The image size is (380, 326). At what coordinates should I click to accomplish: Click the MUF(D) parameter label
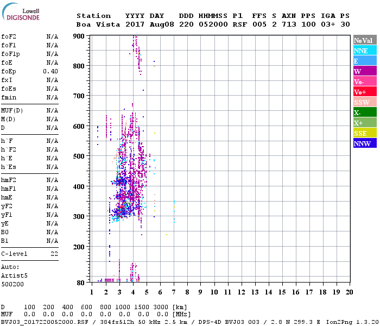pos(12,111)
